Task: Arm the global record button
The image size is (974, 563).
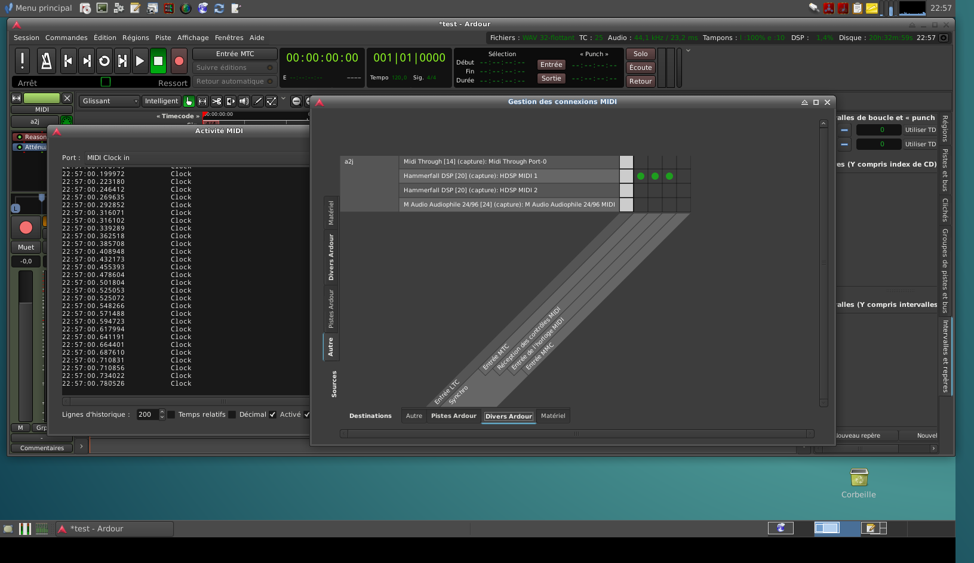Action: click(x=179, y=61)
